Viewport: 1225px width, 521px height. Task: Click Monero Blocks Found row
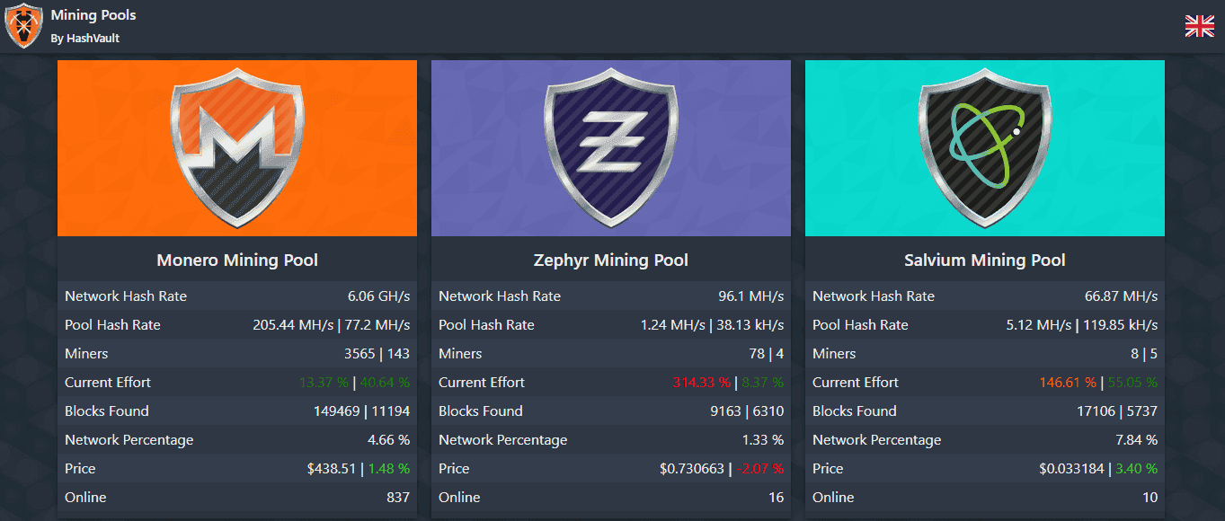[237, 411]
